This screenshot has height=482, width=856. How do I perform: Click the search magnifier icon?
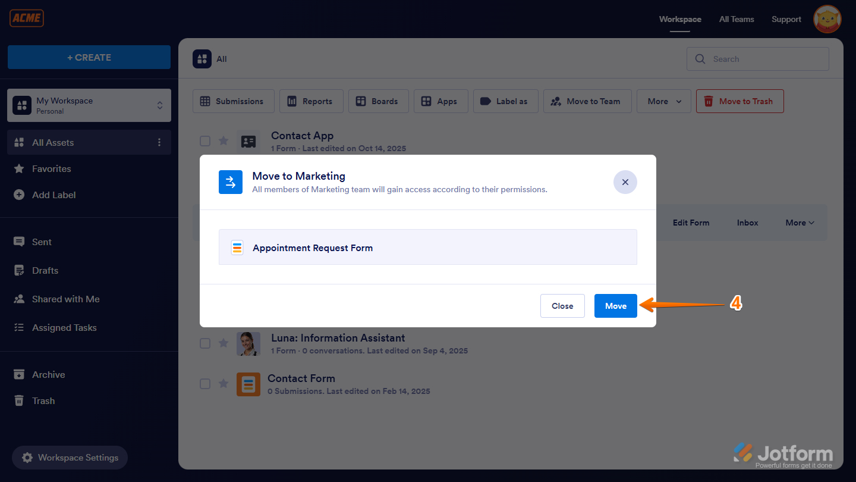click(700, 59)
